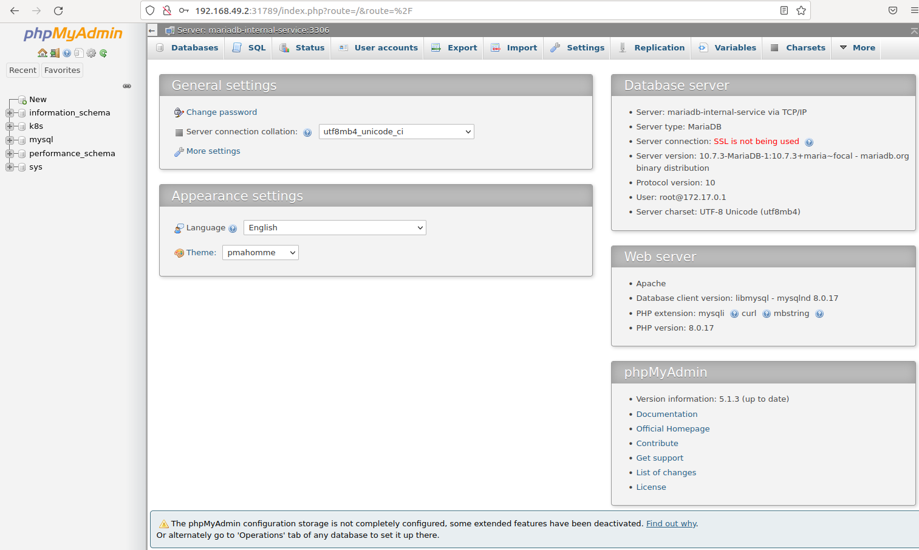Open the List of changes link

click(666, 473)
